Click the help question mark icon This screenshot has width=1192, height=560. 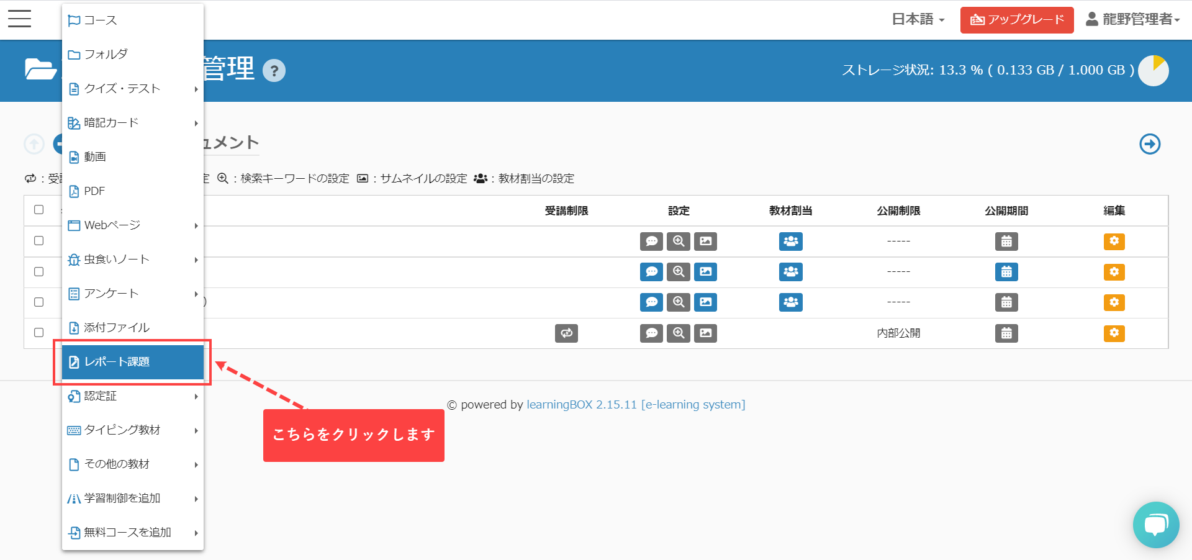(x=274, y=71)
